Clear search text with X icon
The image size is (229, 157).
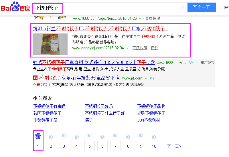(x=183, y=7)
